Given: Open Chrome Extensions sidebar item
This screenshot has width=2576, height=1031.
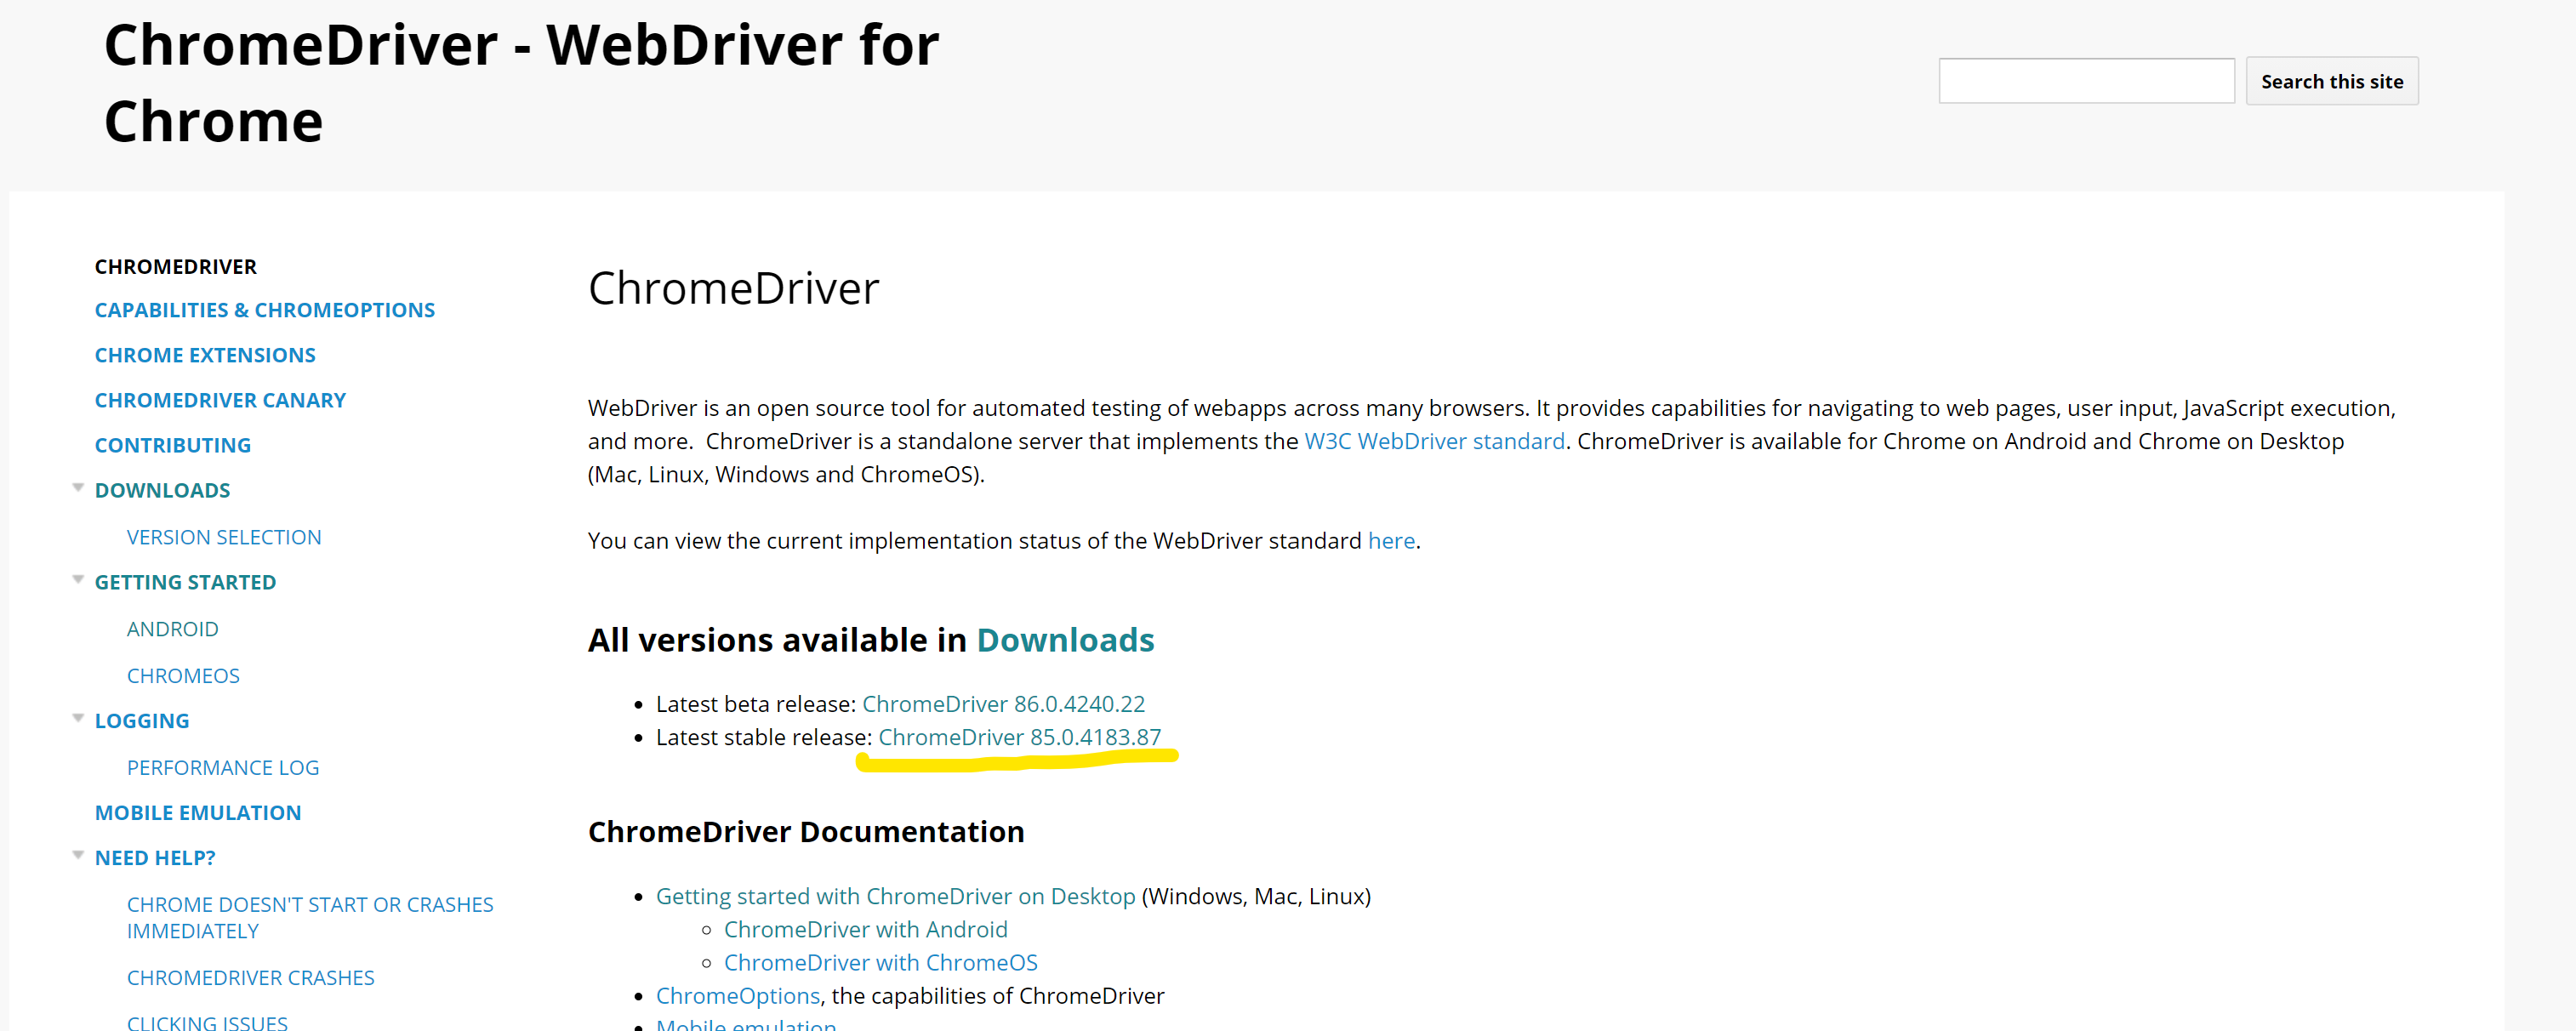Looking at the screenshot, I should coord(205,355).
